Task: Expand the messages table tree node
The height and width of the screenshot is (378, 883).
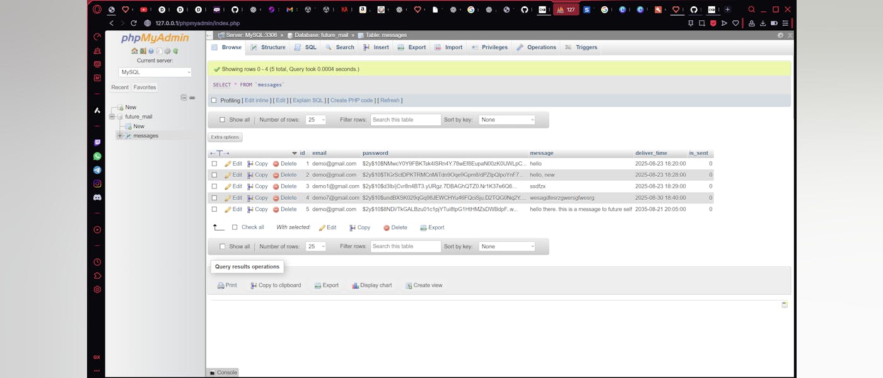Action: [120, 135]
